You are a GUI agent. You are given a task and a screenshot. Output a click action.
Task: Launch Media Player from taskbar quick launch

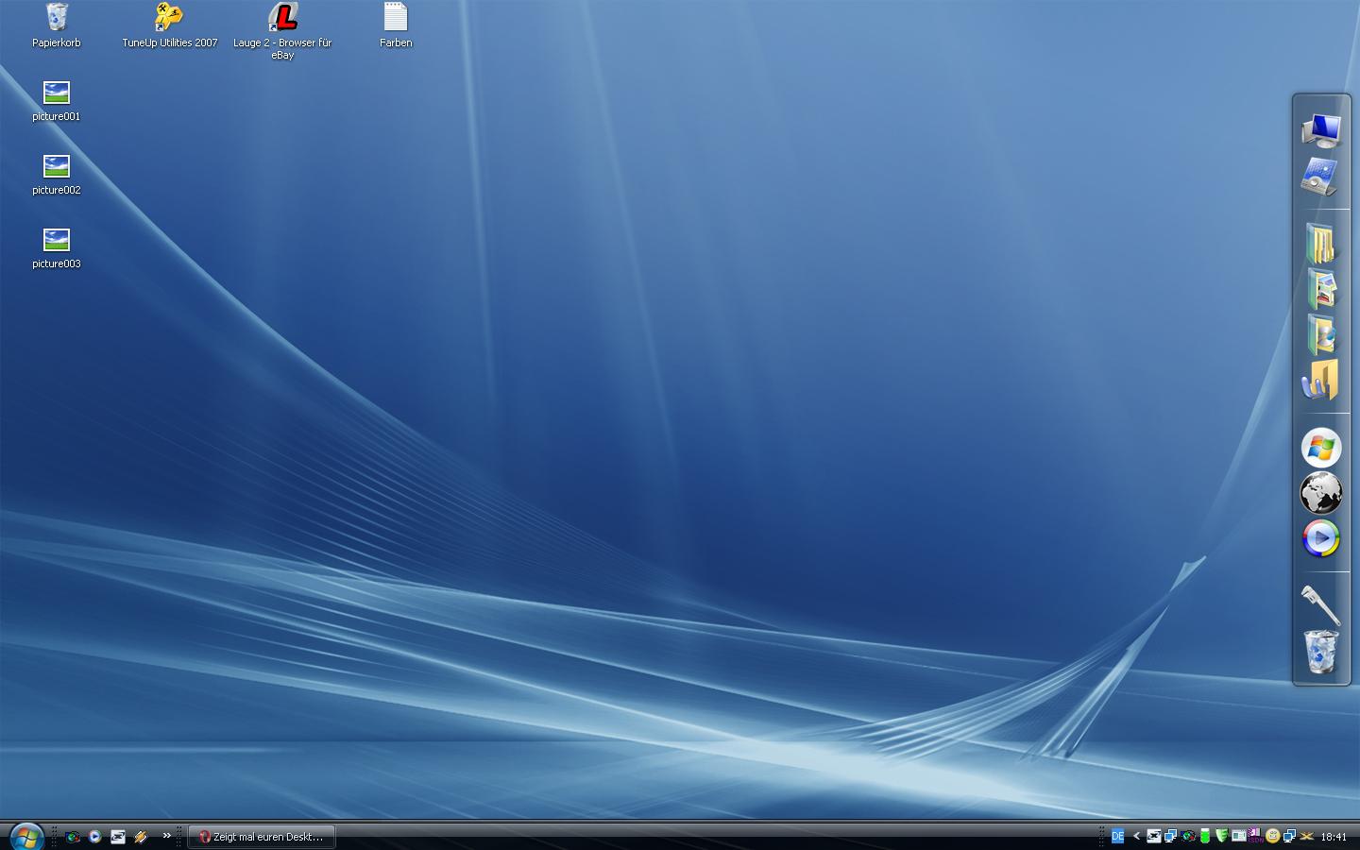point(95,837)
